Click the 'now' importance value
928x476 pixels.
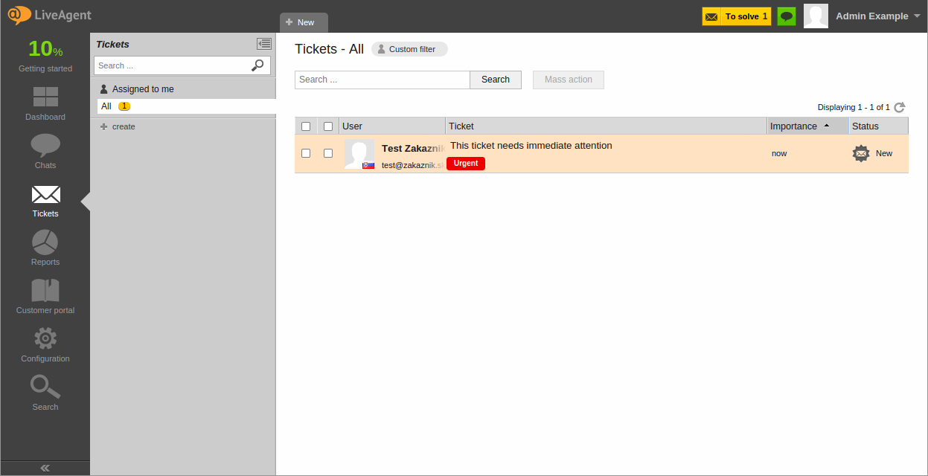[x=779, y=153]
